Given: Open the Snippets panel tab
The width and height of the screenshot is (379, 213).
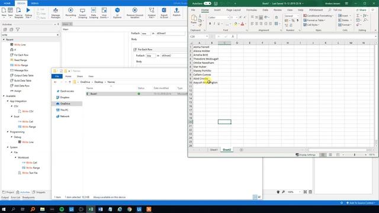Looking at the screenshot, I should click(39, 192).
